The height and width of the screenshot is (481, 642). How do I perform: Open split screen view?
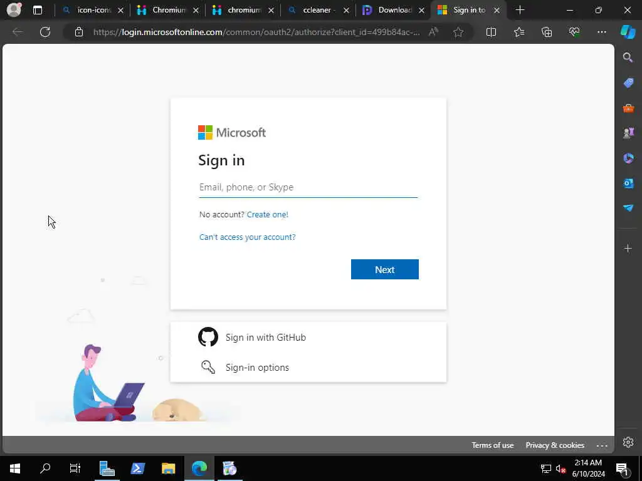click(x=491, y=32)
